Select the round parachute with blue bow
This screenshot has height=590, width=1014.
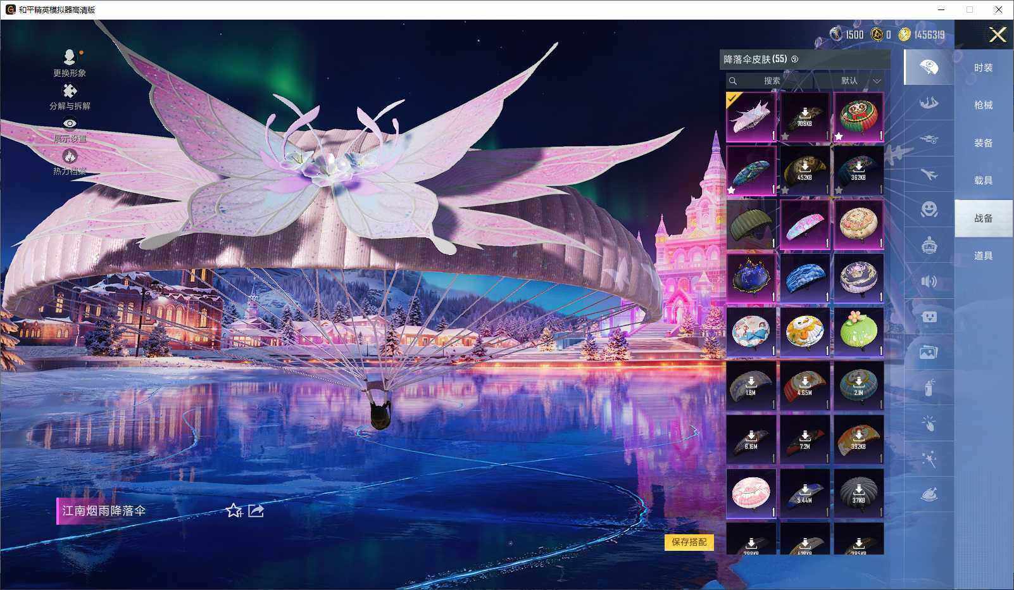(751, 332)
